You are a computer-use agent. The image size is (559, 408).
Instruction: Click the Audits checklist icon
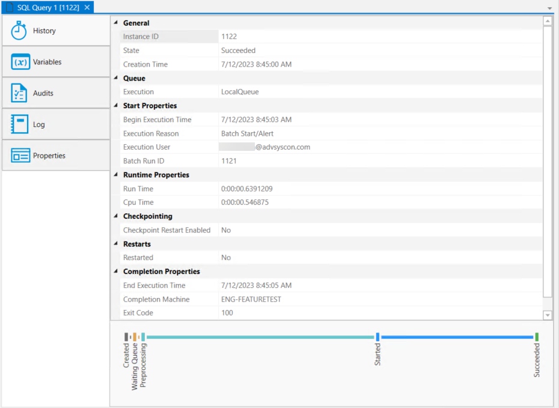point(19,93)
